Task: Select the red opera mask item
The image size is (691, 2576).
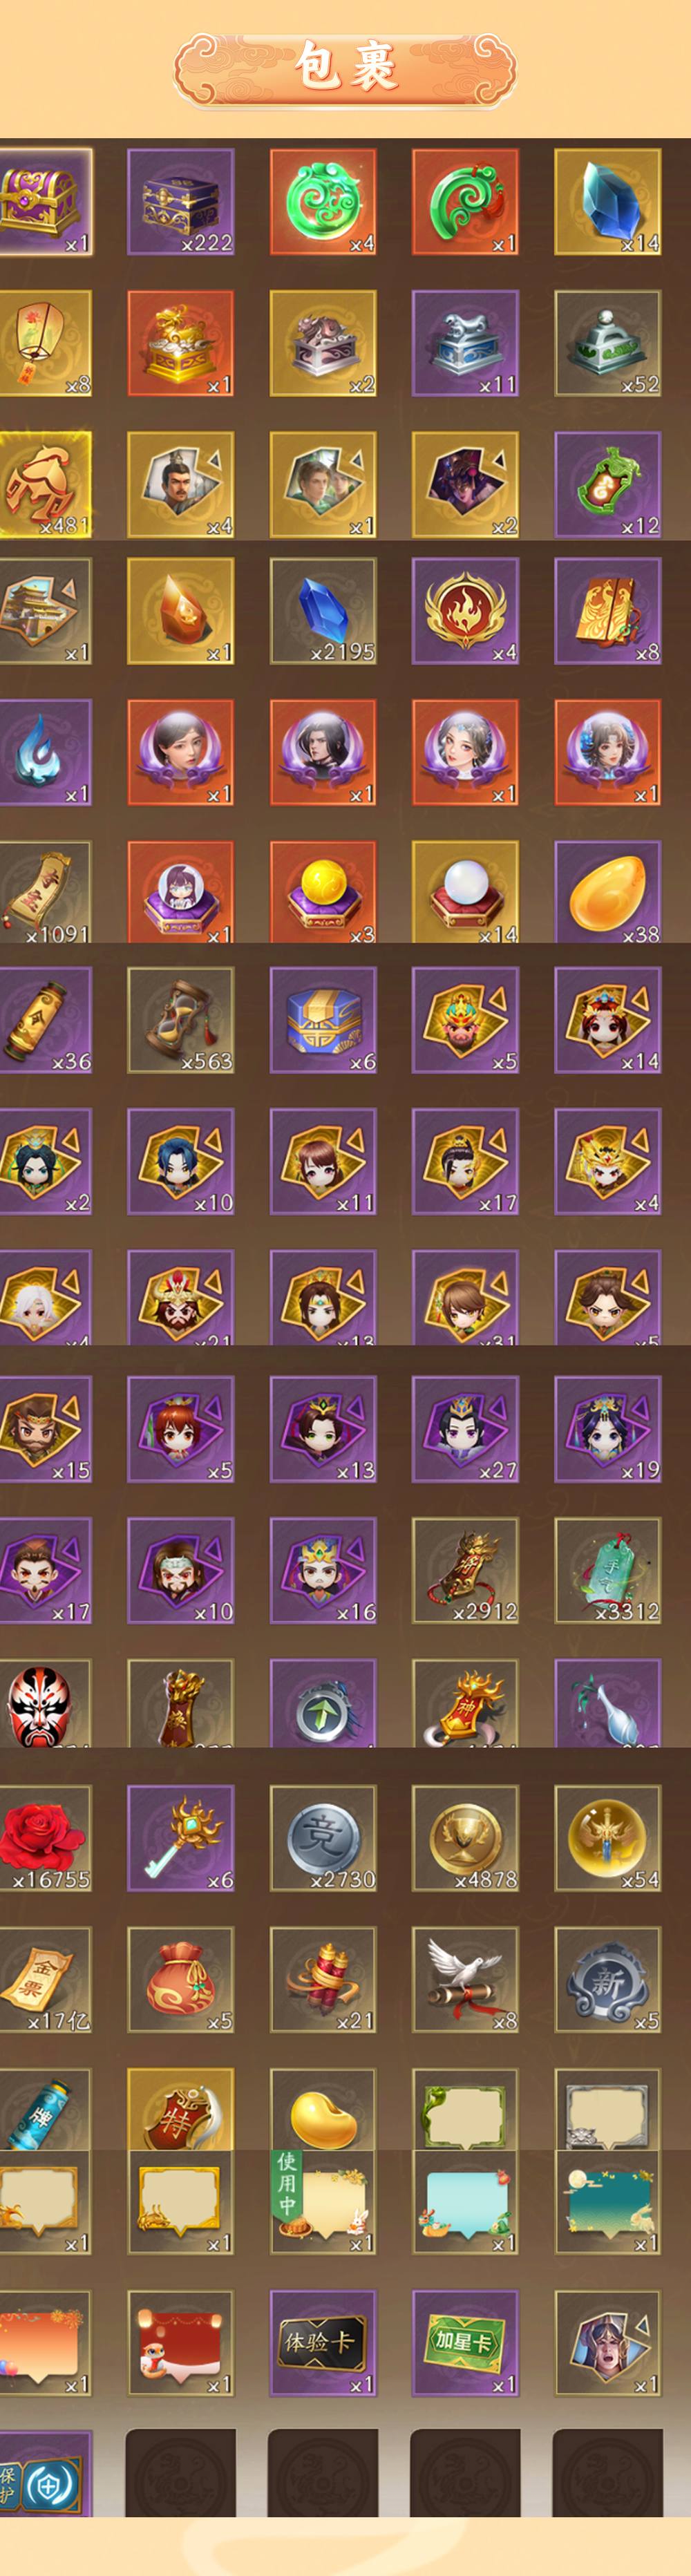Action: pyautogui.click(x=45, y=1703)
